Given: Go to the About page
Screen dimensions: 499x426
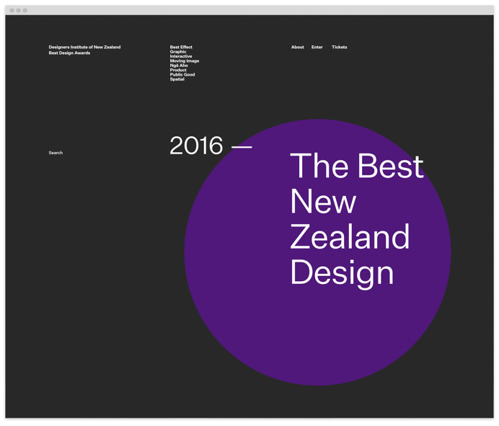Looking at the screenshot, I should coord(298,47).
